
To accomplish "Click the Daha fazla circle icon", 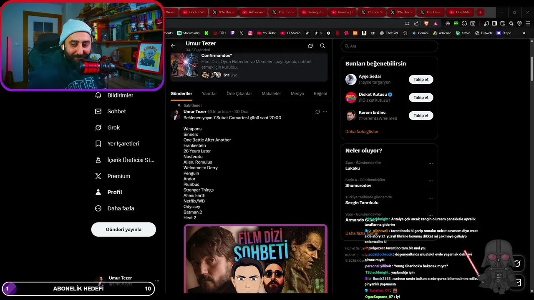I will (98, 208).
